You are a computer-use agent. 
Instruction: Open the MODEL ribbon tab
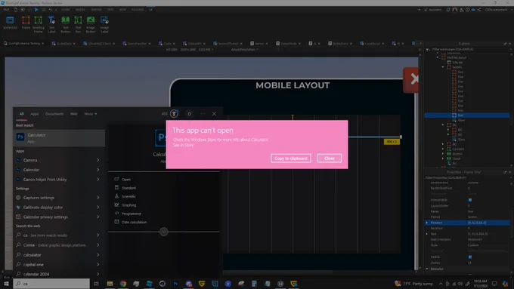point(80,10)
